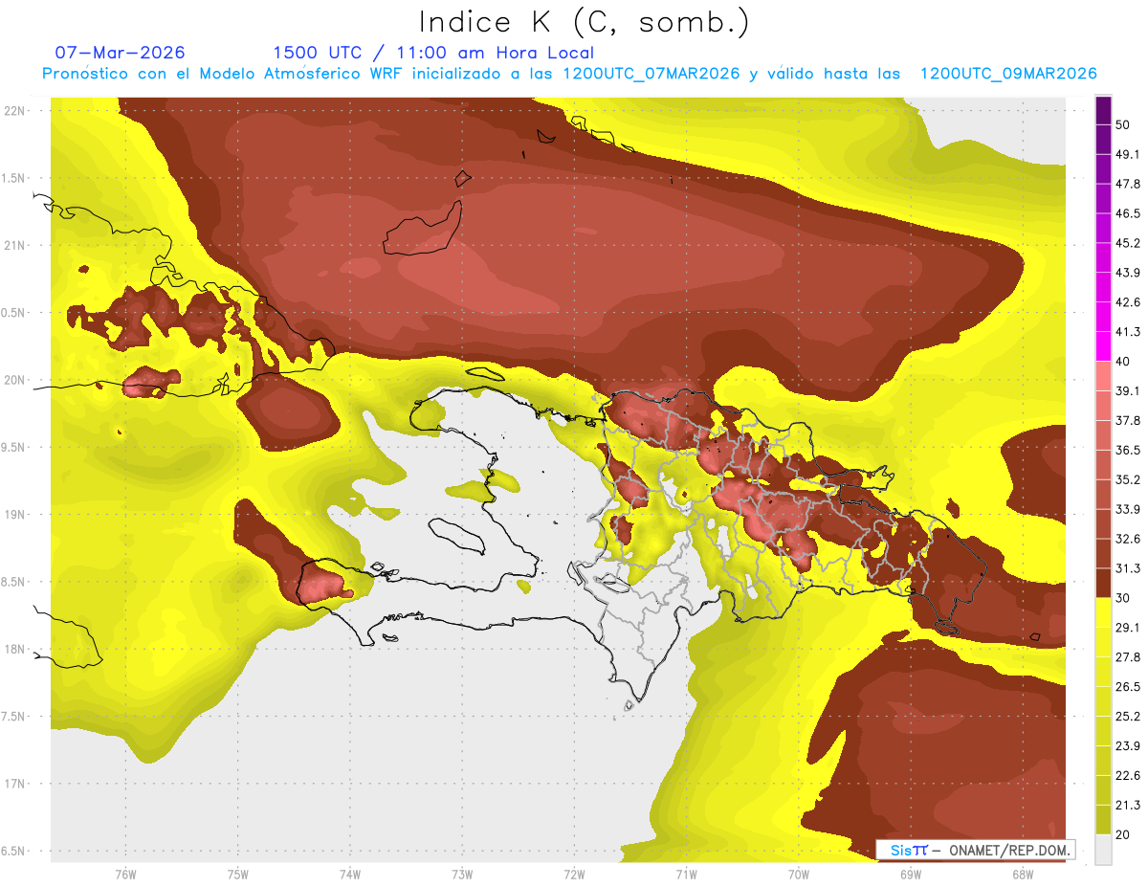Click the legend value "45.2"
The image size is (1148, 887).
(1128, 243)
